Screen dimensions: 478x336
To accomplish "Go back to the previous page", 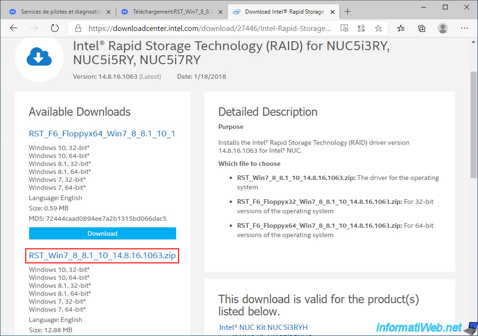I will [14, 29].
